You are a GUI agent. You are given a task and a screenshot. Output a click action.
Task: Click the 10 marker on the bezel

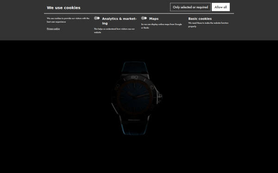[x=152, y=87]
